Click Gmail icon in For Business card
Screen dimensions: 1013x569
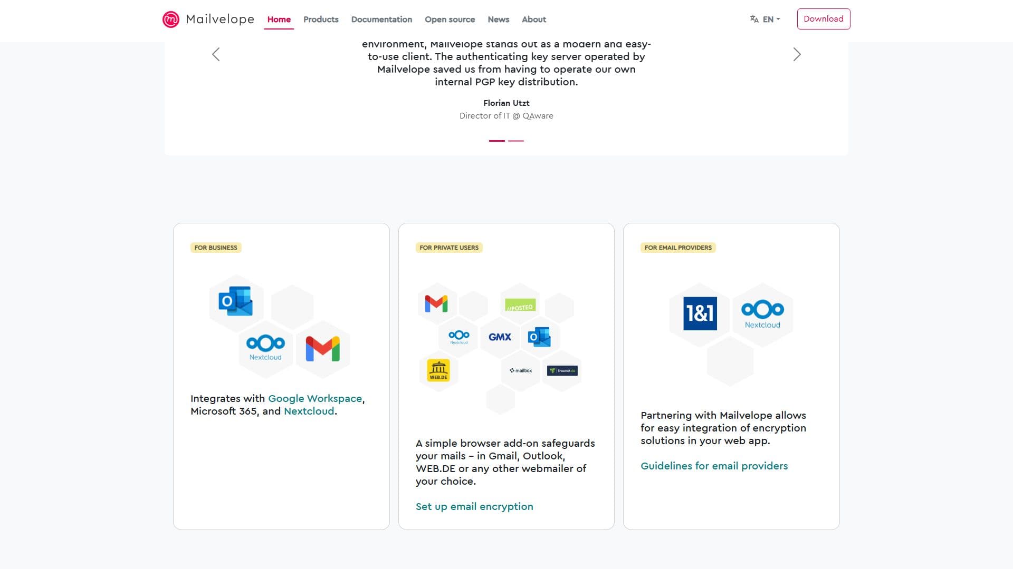pyautogui.click(x=323, y=349)
